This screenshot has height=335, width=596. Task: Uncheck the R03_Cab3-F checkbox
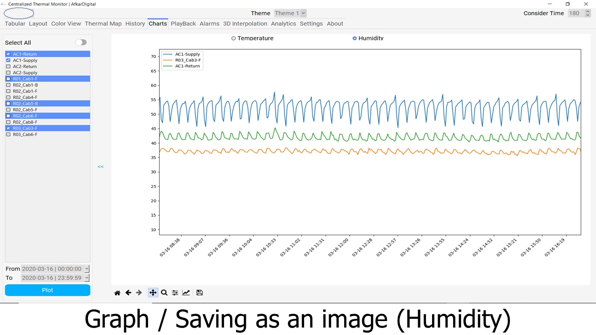[x=8, y=128]
